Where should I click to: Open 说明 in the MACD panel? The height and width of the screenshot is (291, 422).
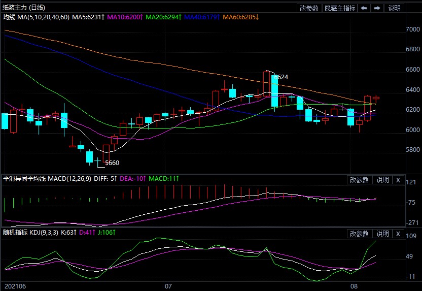382,180
